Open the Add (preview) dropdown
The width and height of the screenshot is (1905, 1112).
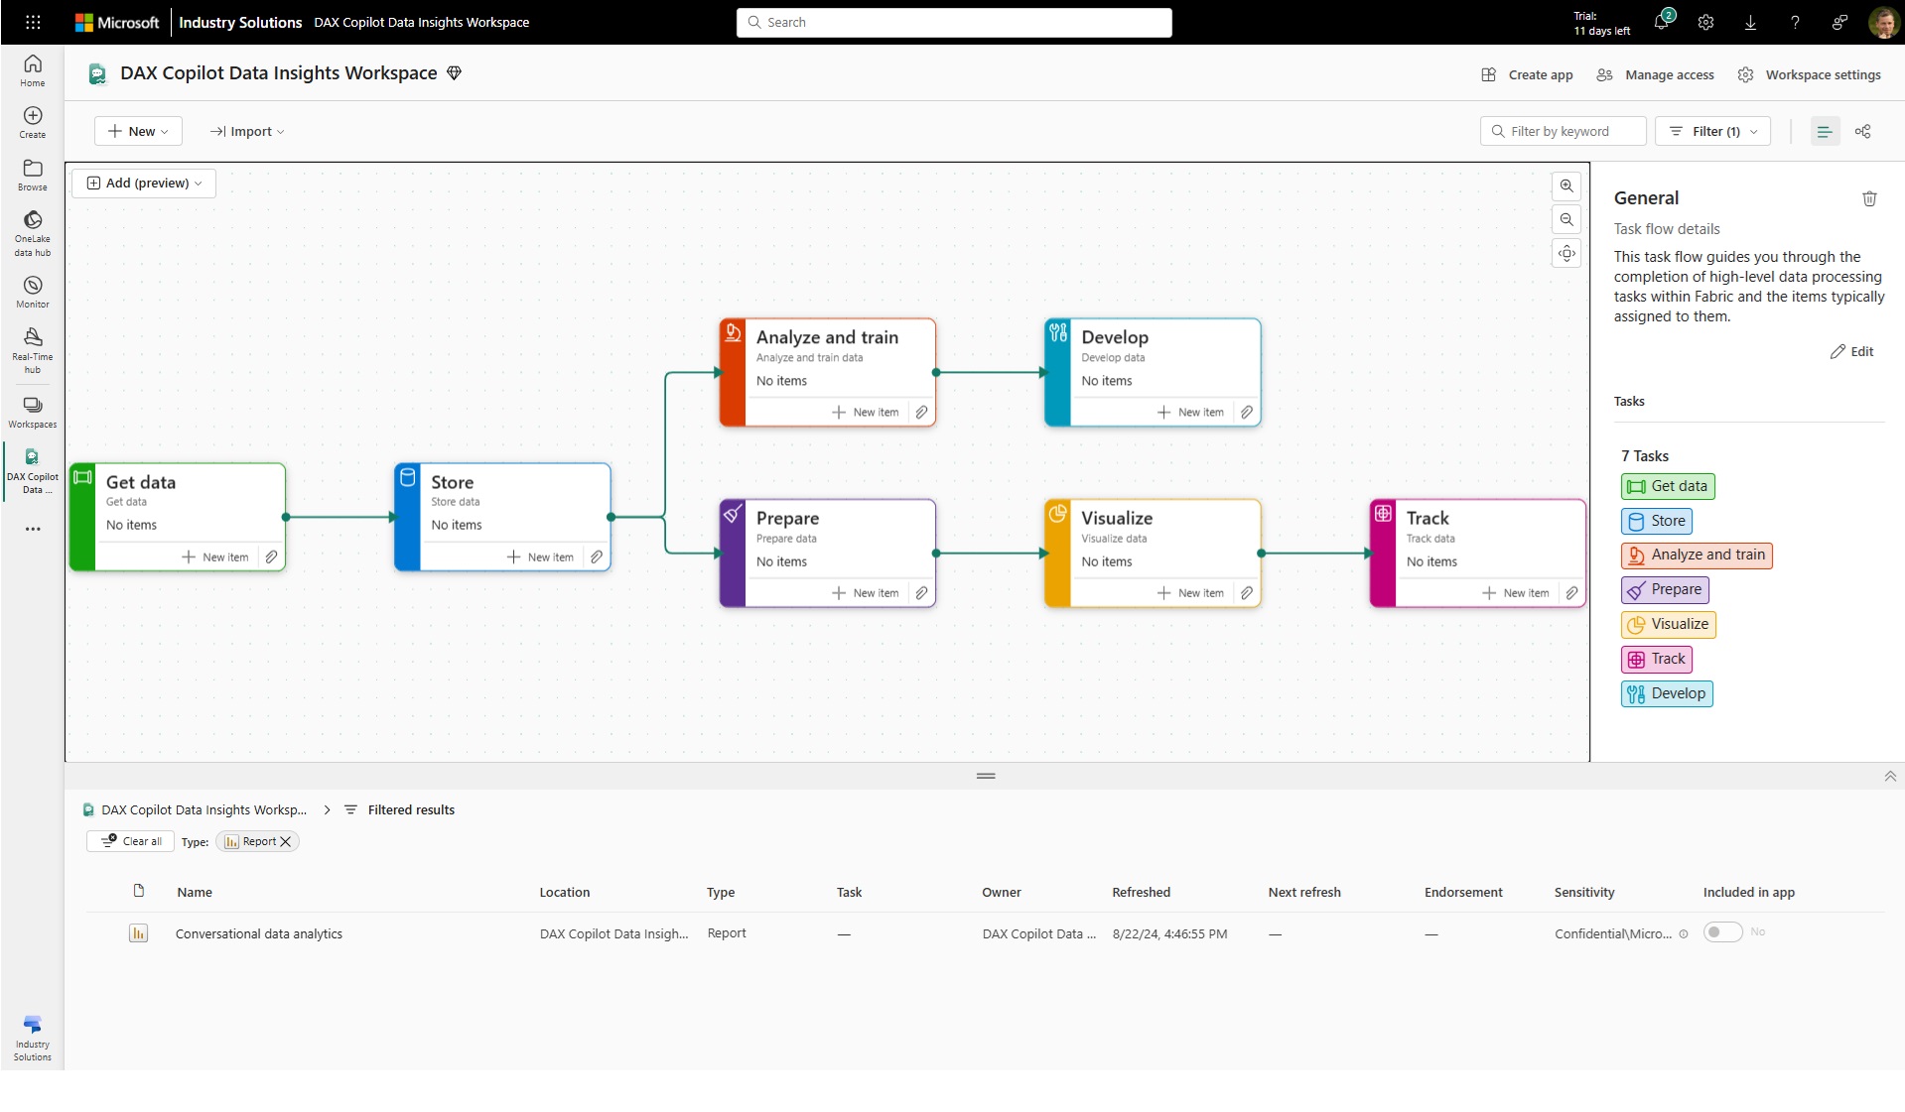point(143,183)
